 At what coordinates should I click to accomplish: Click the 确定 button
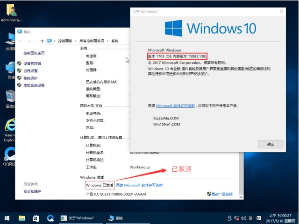(x=271, y=144)
